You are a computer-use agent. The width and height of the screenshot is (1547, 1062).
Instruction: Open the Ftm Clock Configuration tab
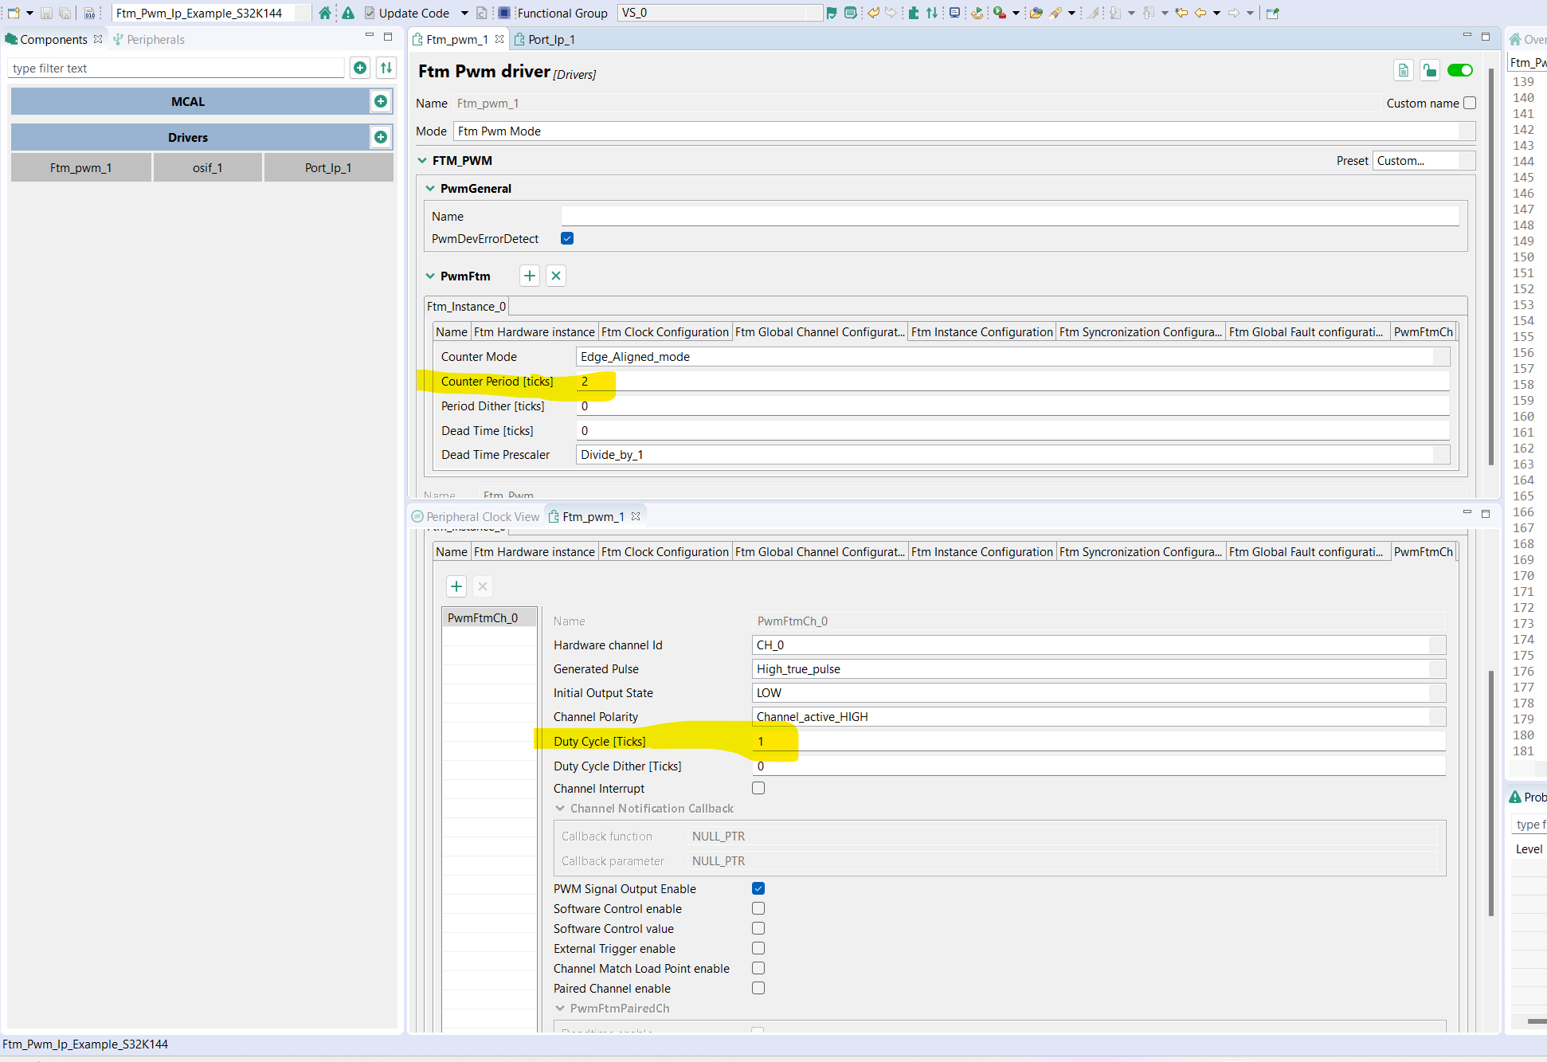[664, 331]
